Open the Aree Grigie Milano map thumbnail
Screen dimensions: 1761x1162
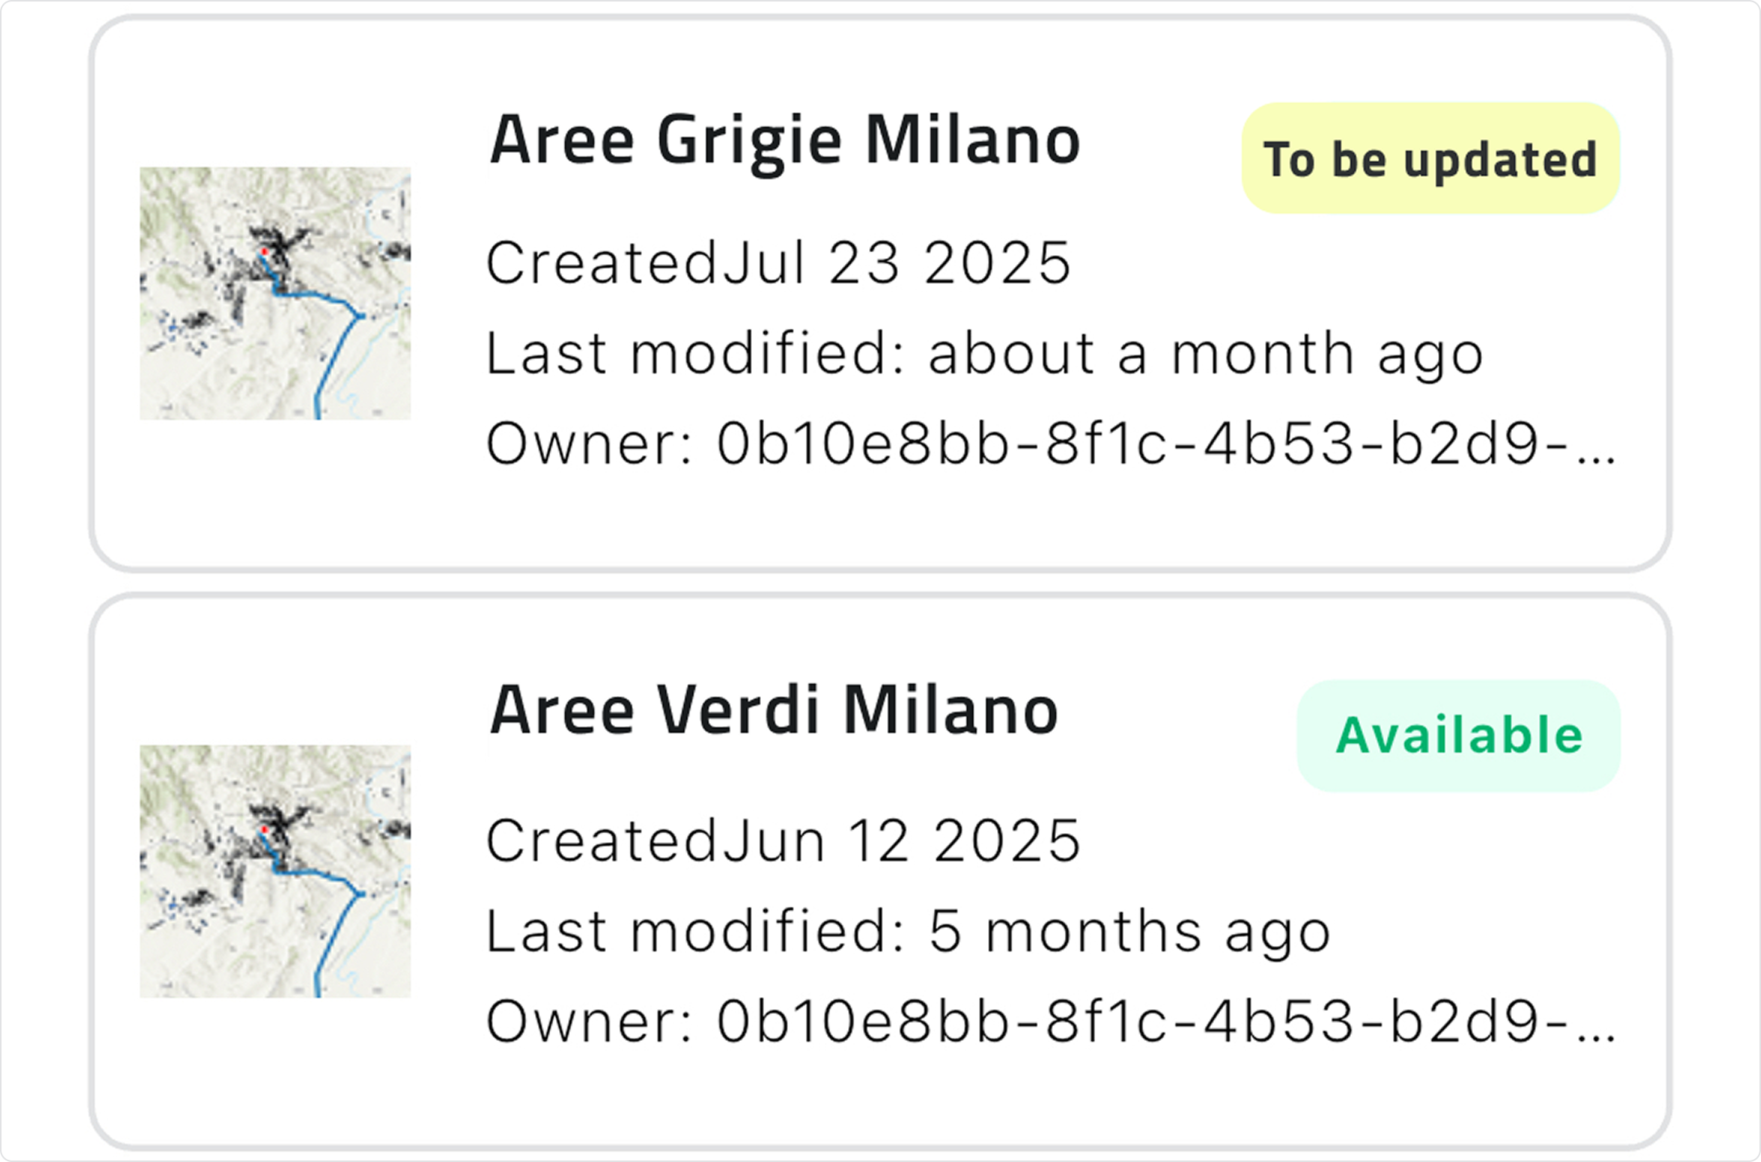click(275, 293)
